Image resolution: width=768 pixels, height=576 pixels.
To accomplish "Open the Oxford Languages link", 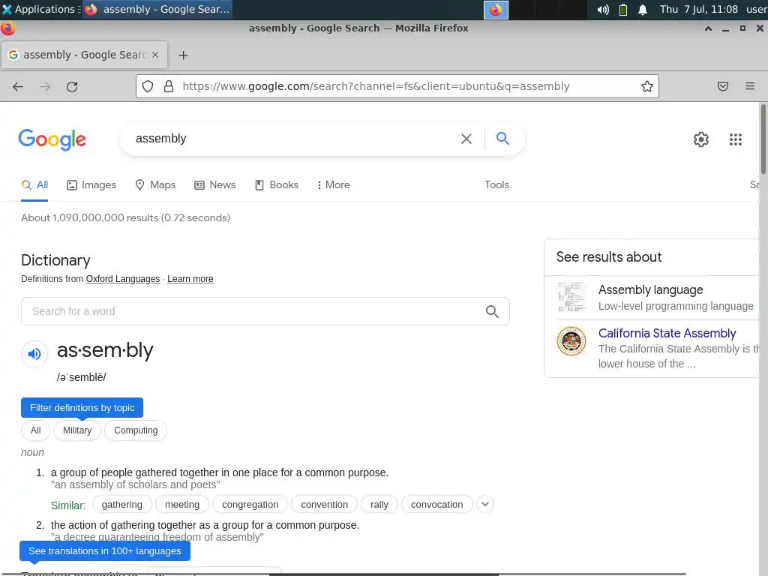I will click(123, 279).
